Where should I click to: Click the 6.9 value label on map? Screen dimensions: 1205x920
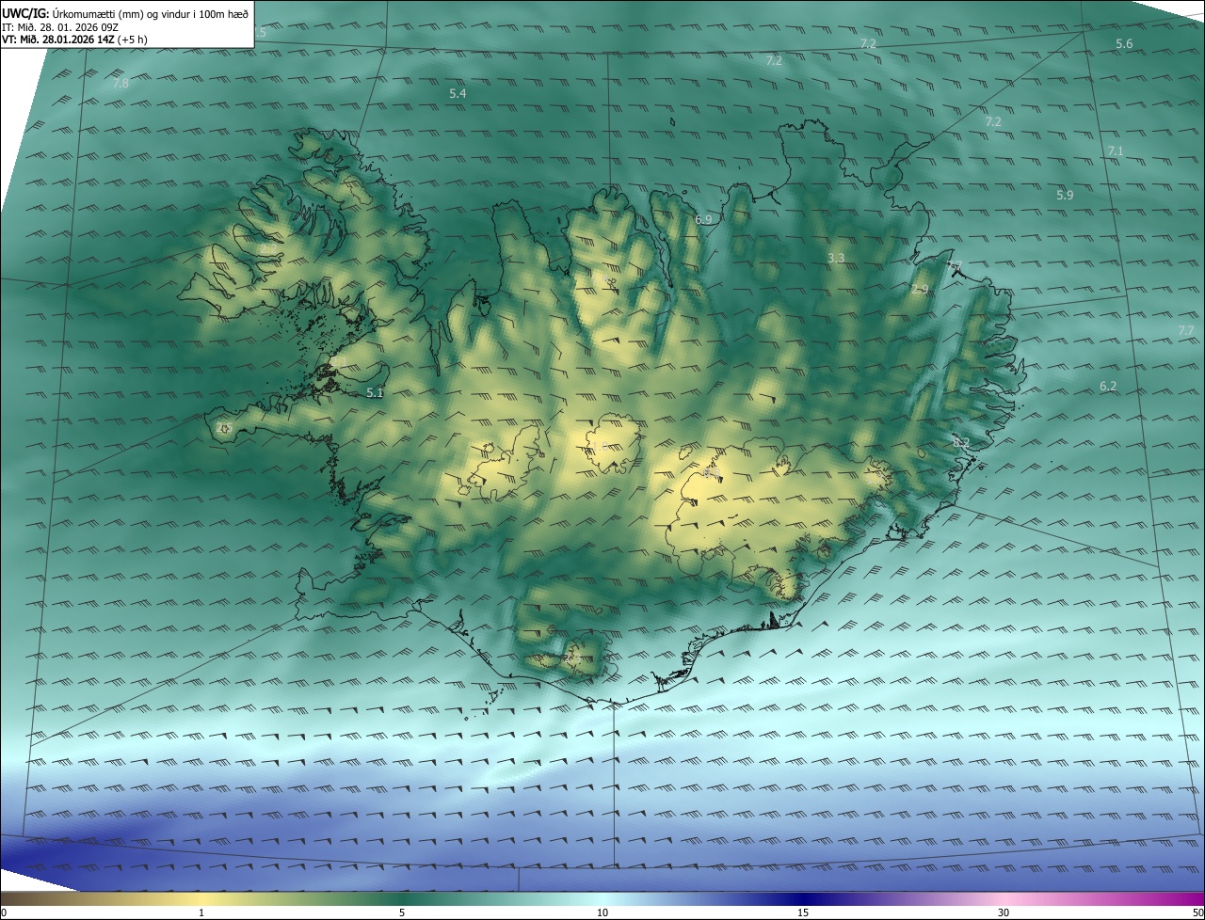703,220
